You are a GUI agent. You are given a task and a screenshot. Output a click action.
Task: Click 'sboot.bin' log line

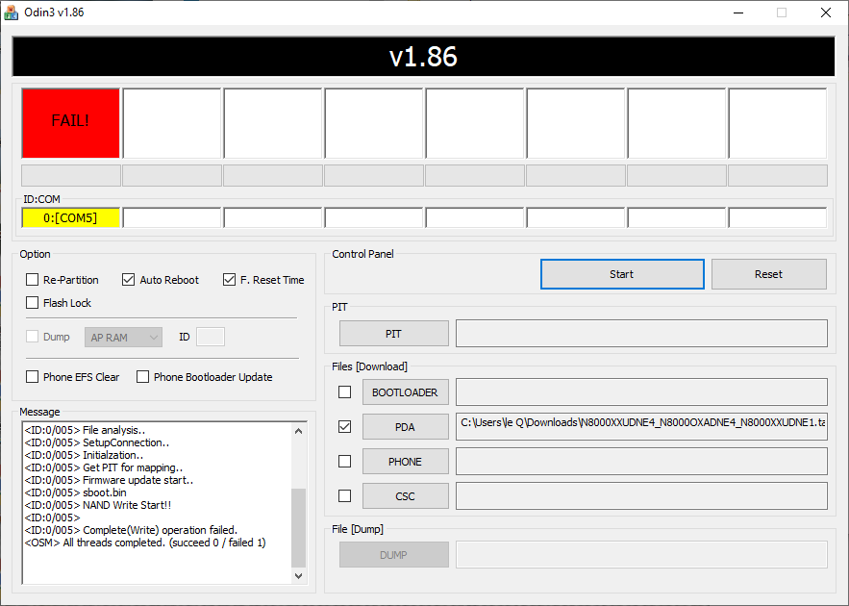tap(76, 492)
